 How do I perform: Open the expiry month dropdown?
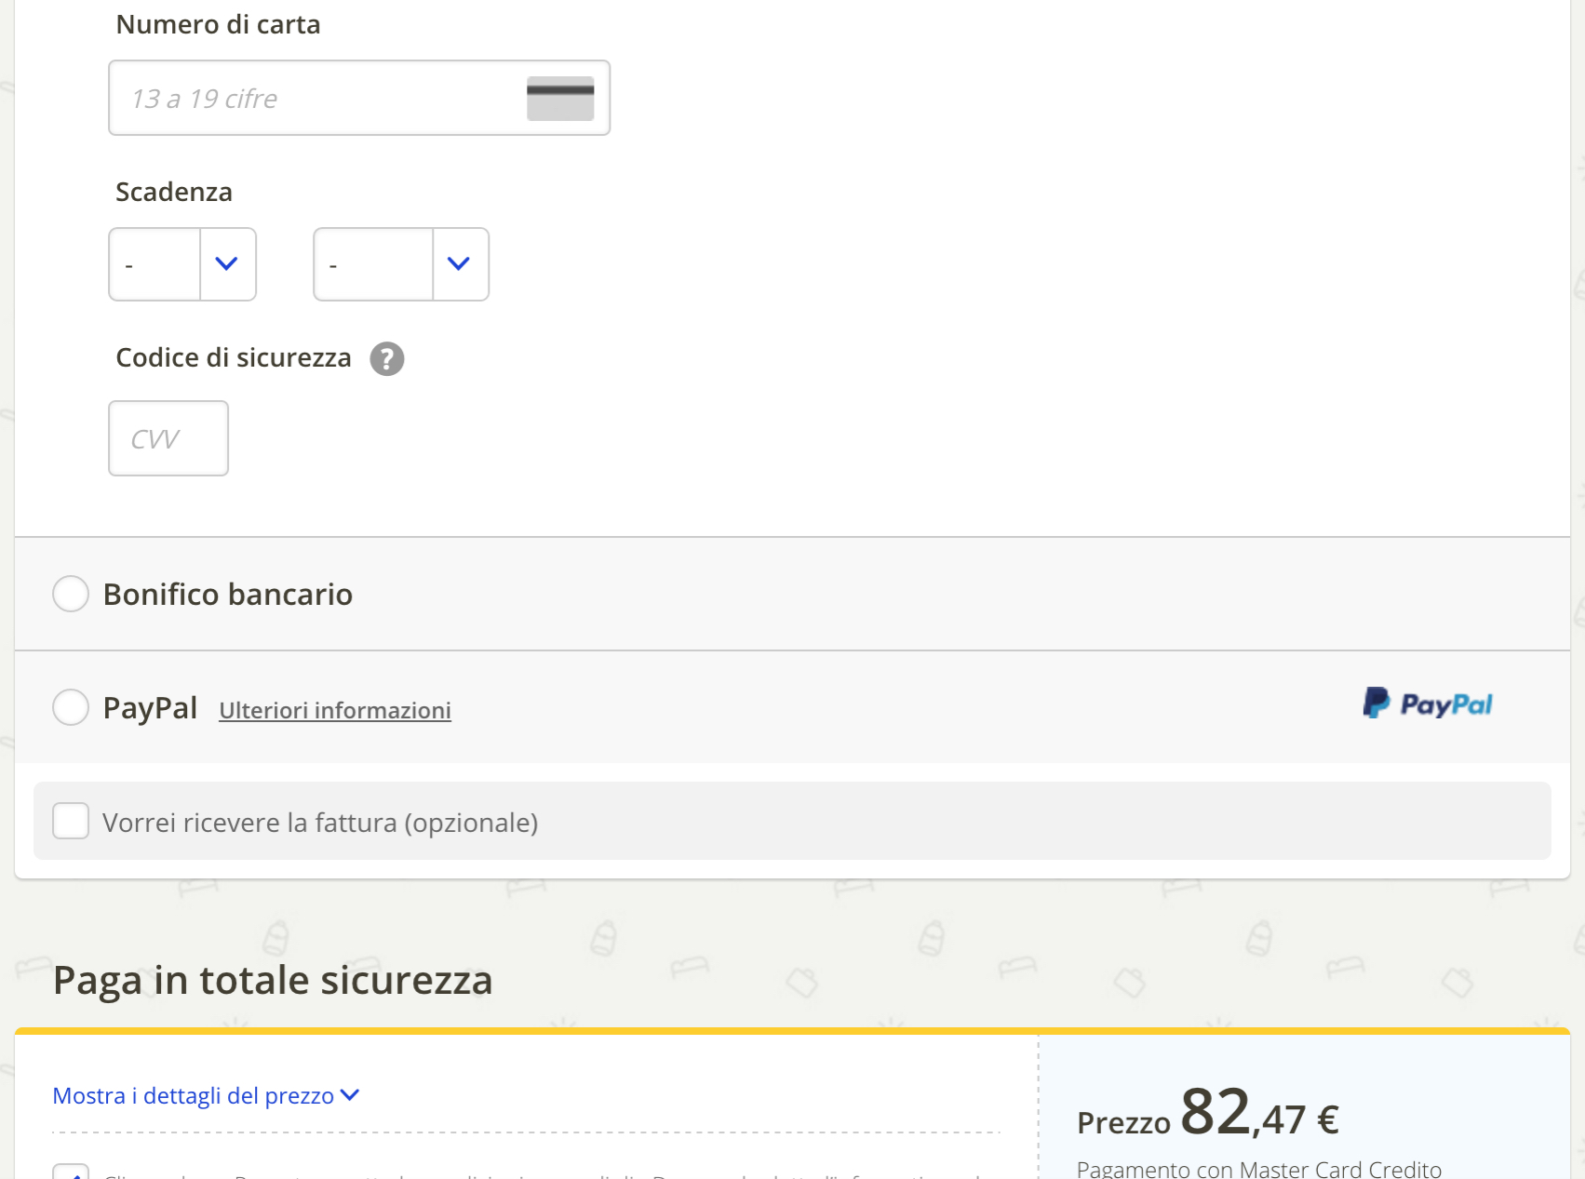[x=182, y=264]
